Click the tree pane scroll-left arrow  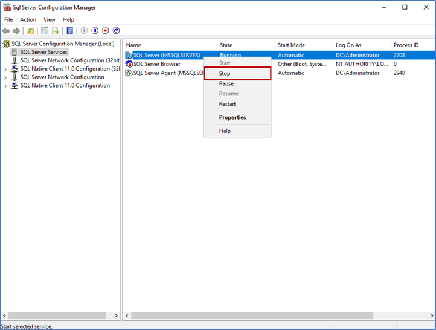pyautogui.click(x=4, y=315)
